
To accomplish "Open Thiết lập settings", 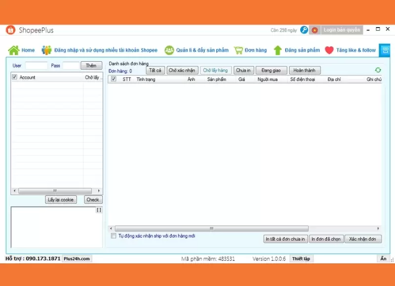I will tap(301, 258).
